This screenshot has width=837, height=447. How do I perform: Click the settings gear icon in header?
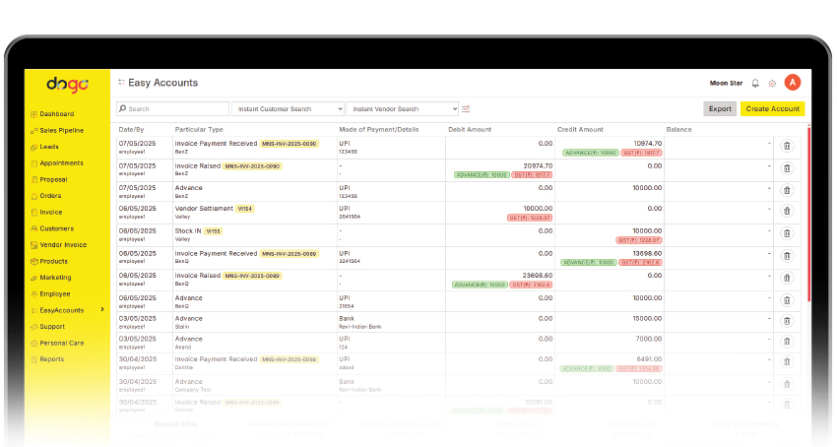click(773, 83)
